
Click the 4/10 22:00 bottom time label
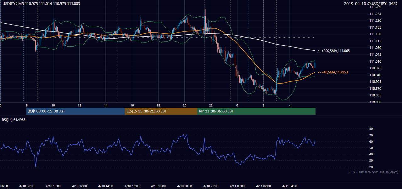click(x=210, y=186)
